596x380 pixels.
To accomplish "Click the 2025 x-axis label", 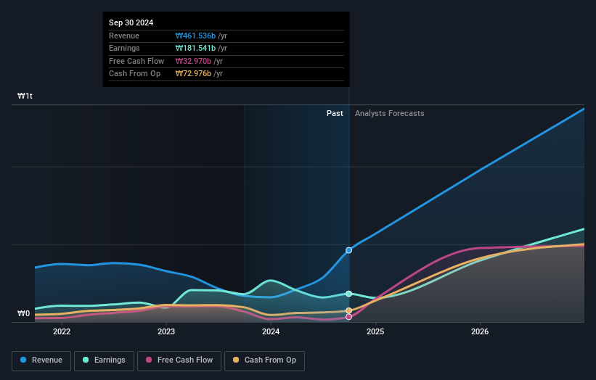I will (x=375, y=331).
